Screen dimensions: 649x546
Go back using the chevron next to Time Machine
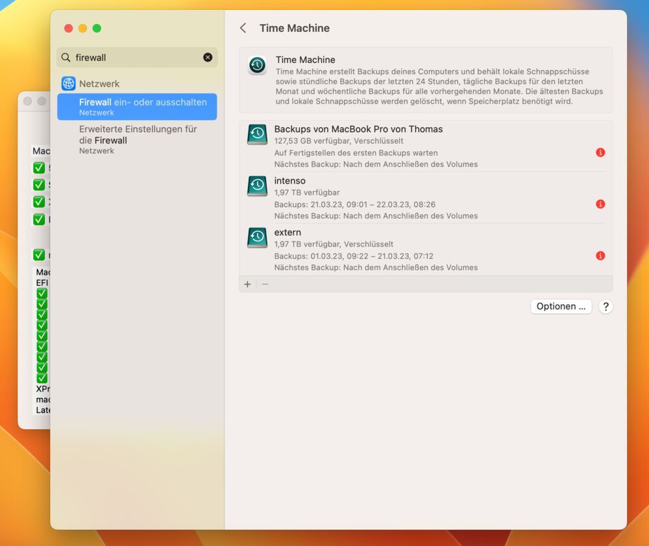pos(243,28)
